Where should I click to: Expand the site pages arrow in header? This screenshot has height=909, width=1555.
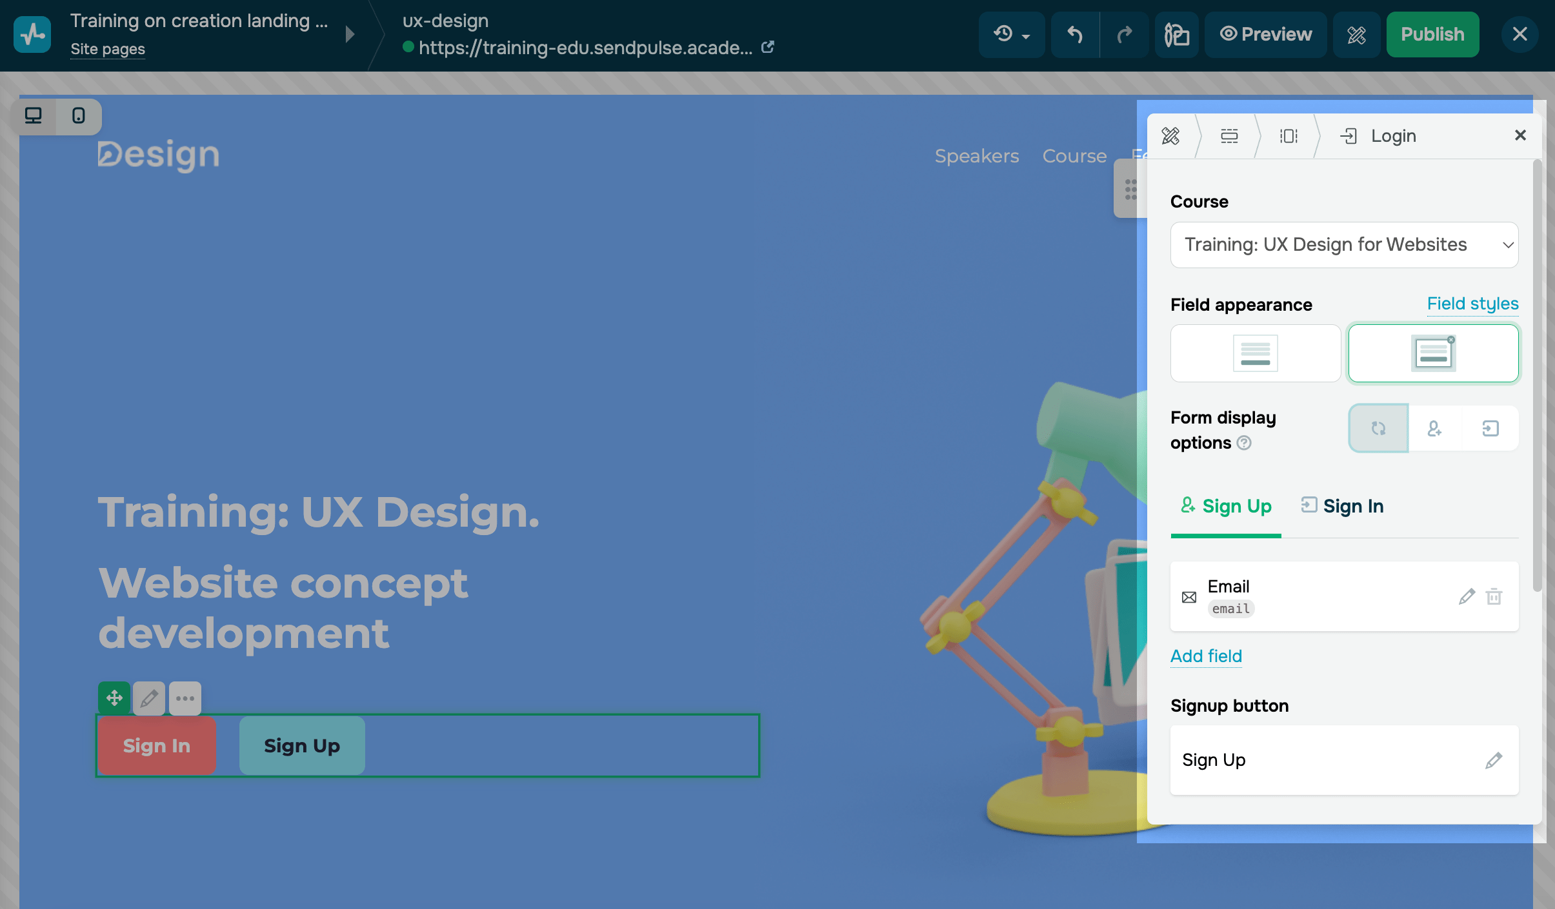coord(350,34)
